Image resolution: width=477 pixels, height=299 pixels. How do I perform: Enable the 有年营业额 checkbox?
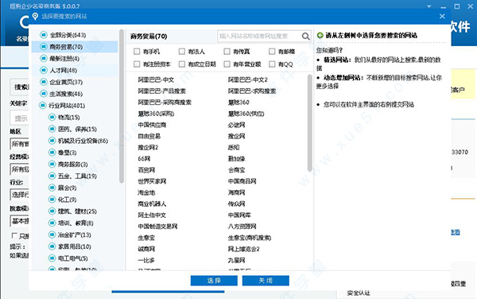pos(227,64)
